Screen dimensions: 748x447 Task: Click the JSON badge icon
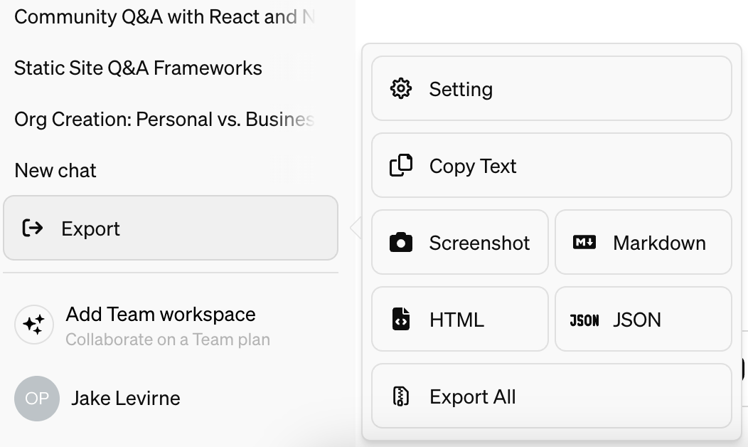[584, 320]
